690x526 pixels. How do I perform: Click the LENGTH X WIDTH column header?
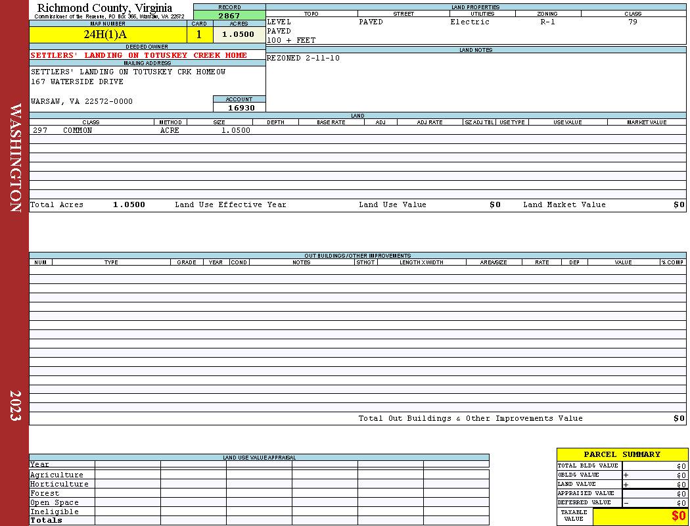coord(421,262)
